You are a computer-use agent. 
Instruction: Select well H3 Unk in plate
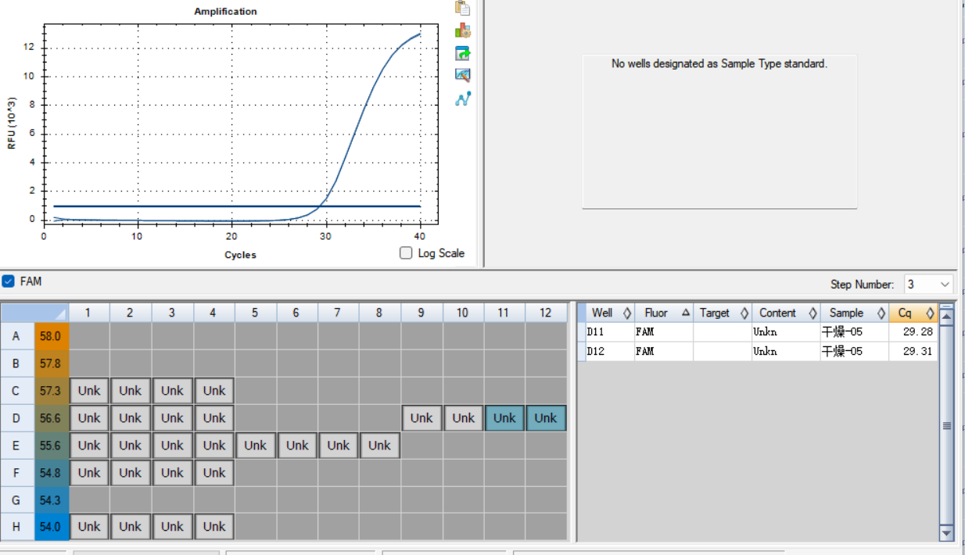[x=172, y=527]
